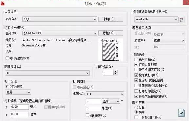189x121 pixels.
Task: Toggle the 按样式打印 checkbox
Action: pyautogui.click(x=136, y=75)
